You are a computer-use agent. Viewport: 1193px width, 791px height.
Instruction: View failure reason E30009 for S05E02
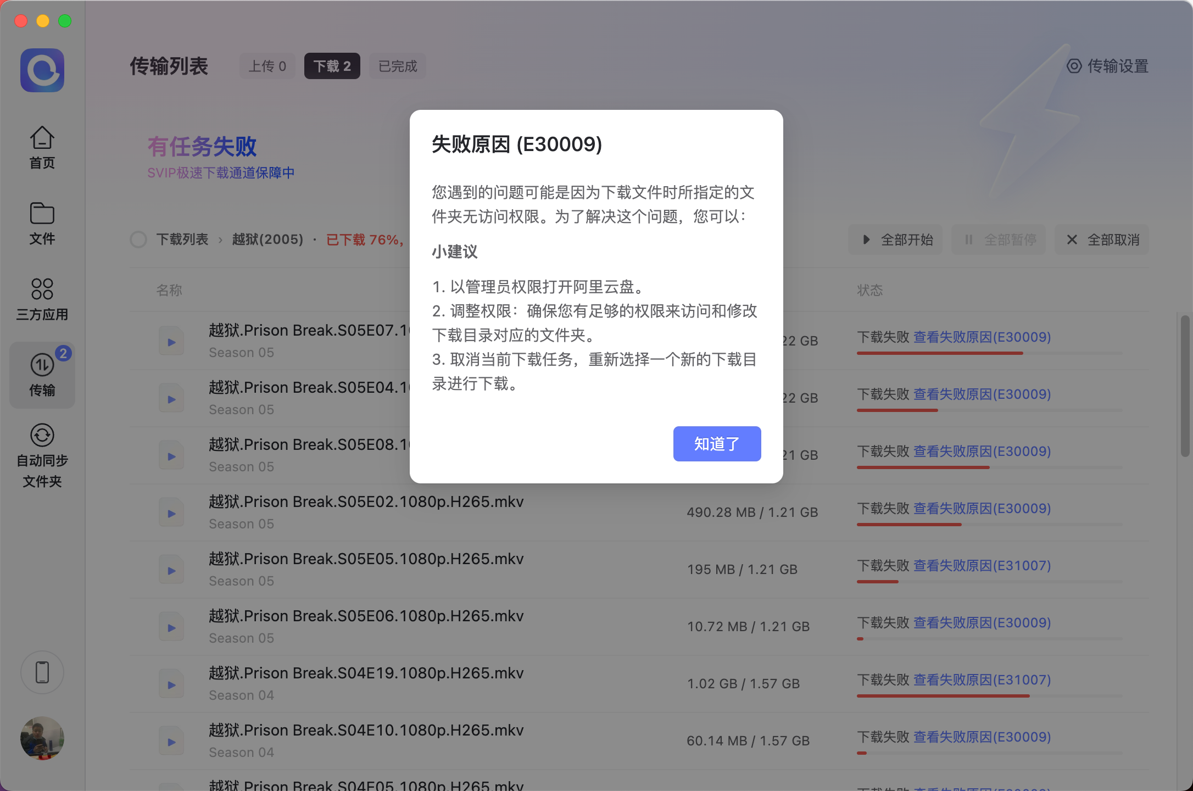click(x=982, y=508)
